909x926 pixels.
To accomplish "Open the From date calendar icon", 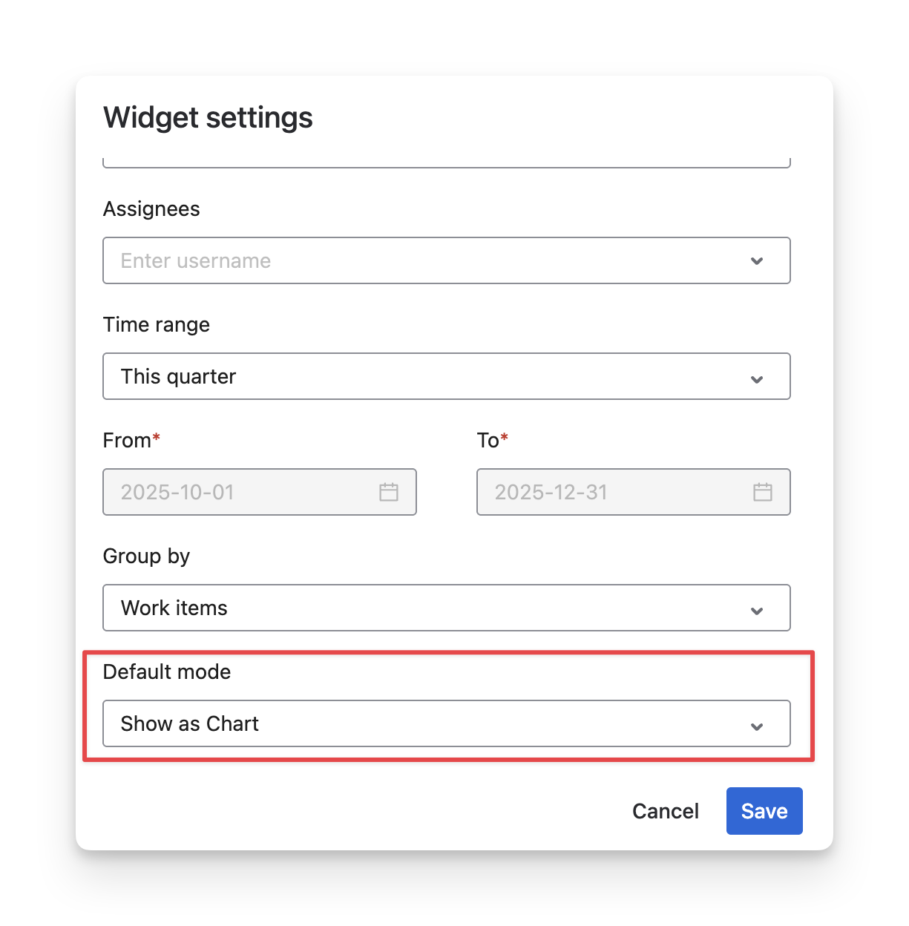I will point(389,492).
